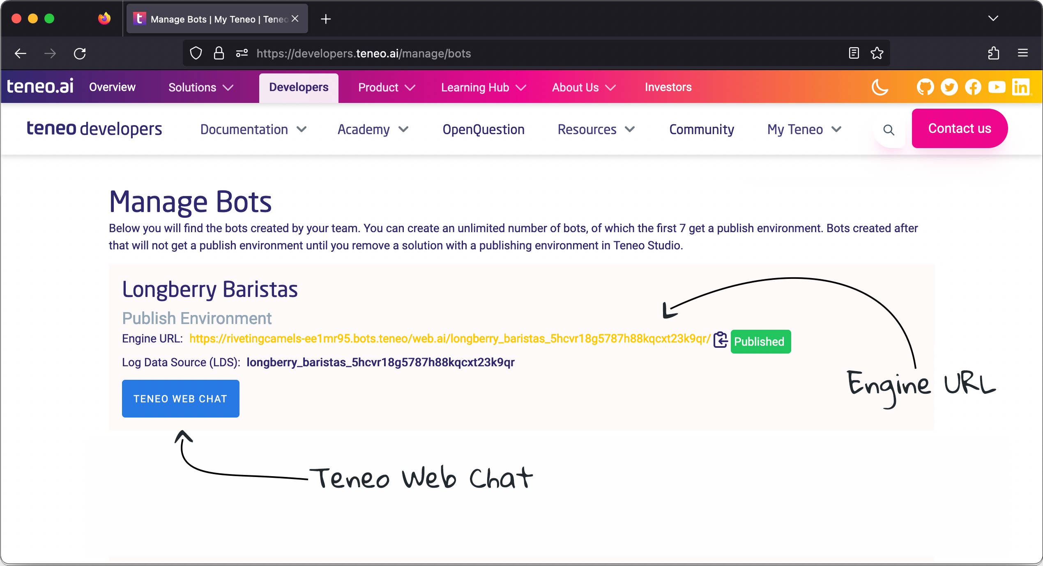Expand the Academy dropdown
Viewport: 1043px width, 566px height.
(x=373, y=130)
